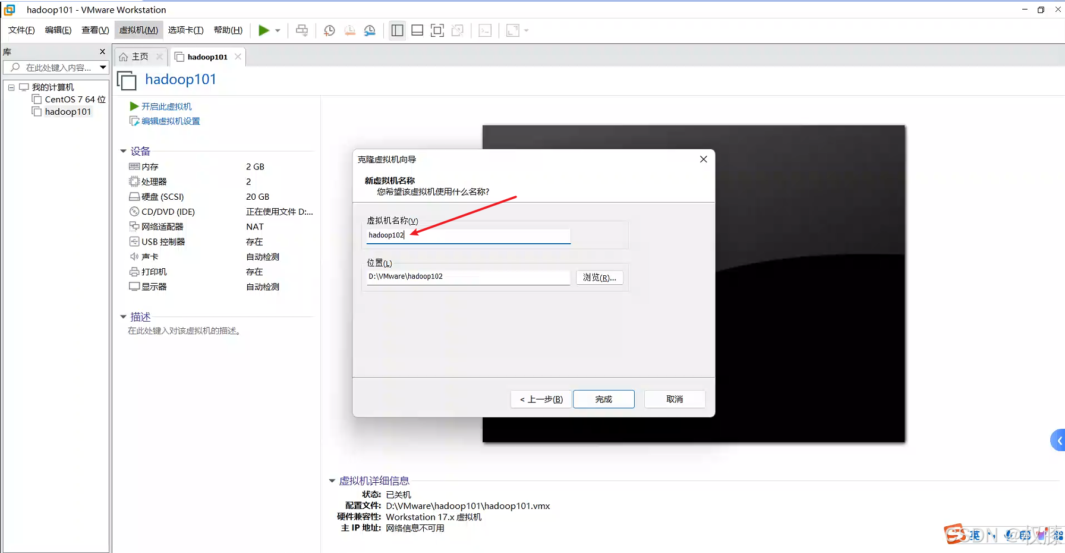Click the 处理器 device row
The image size is (1065, 553).
coord(220,181)
